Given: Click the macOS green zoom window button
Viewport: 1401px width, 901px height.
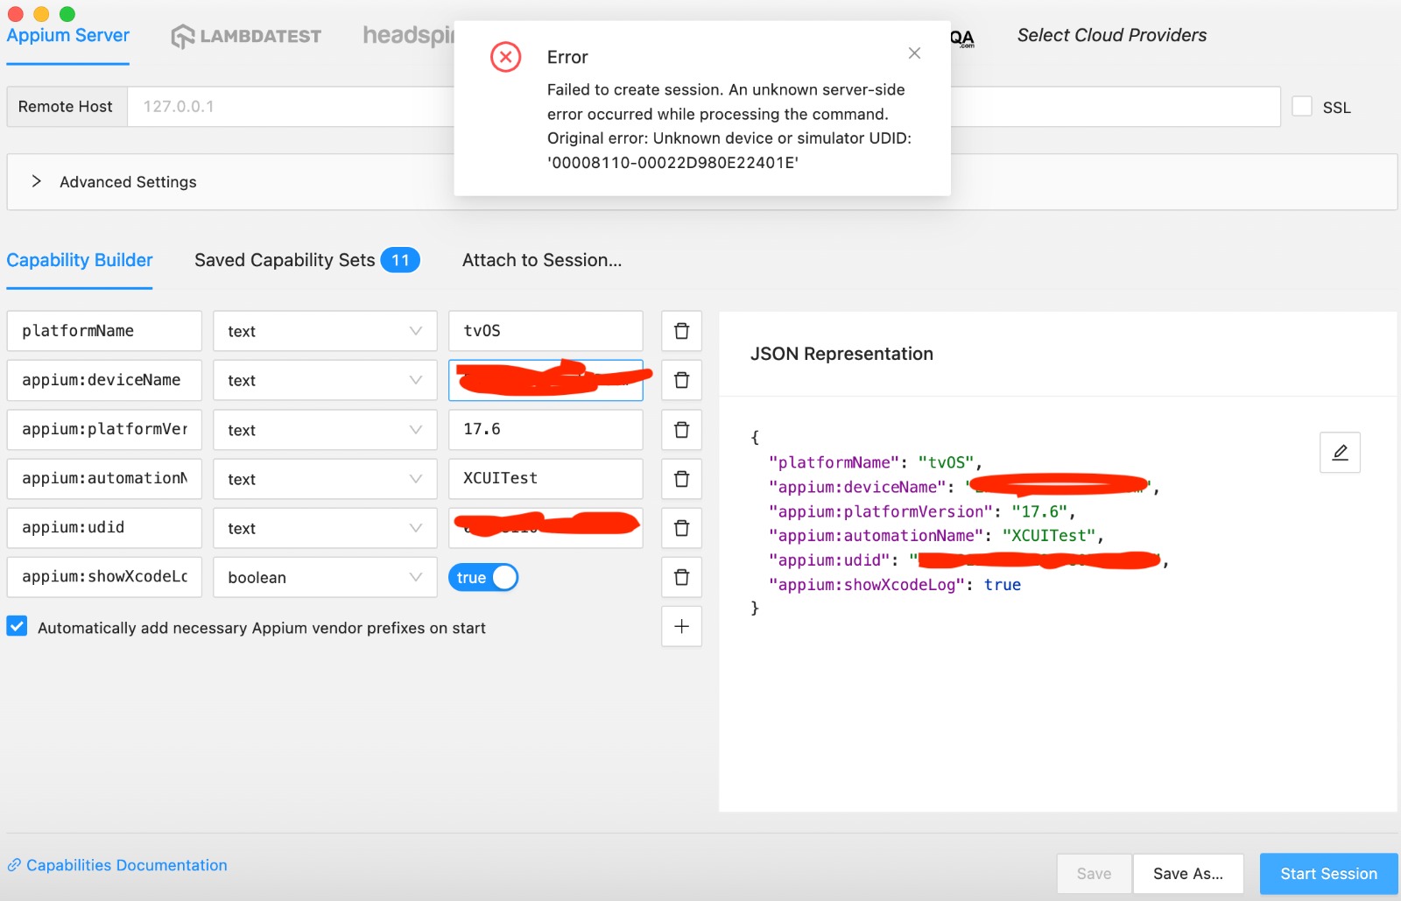Looking at the screenshot, I should click(x=67, y=14).
